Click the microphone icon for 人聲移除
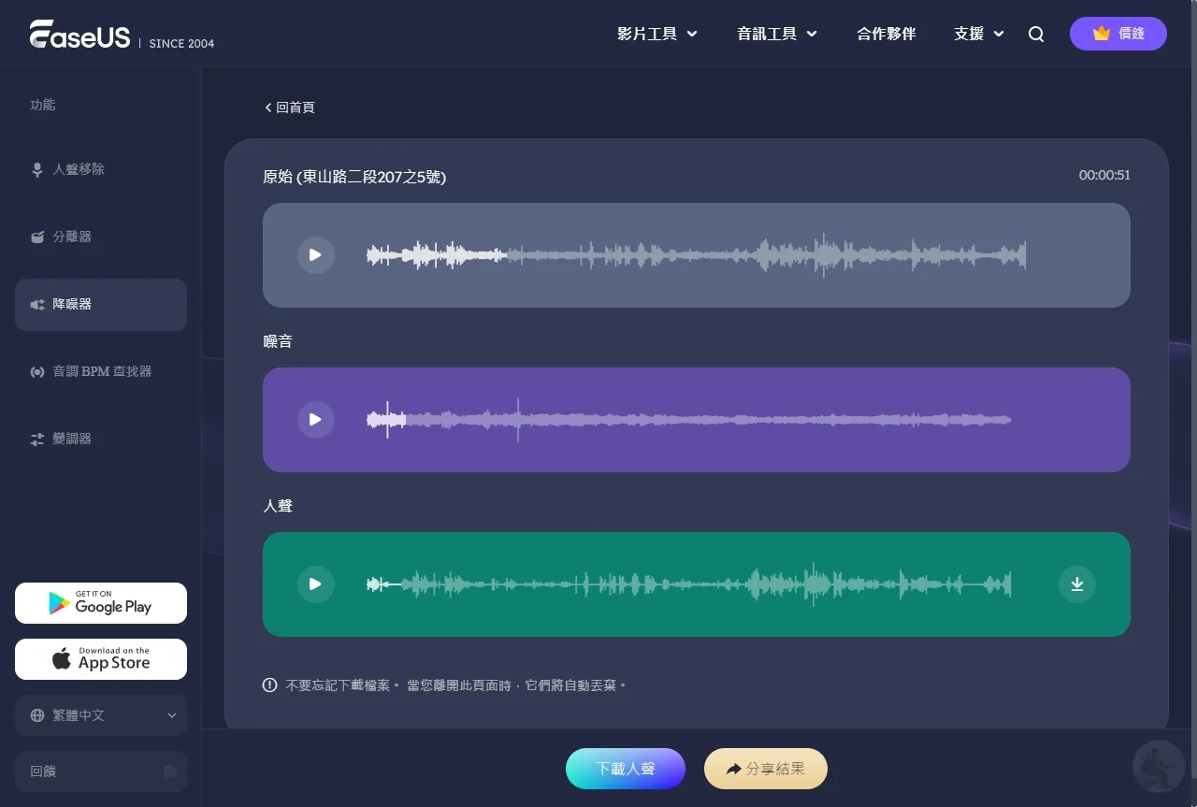1197x807 pixels. pos(37,170)
